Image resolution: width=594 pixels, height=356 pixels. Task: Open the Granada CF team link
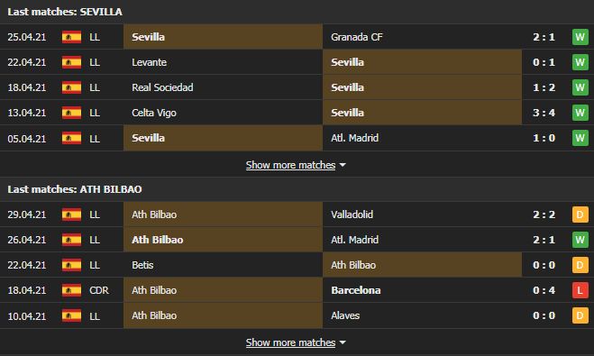click(x=356, y=37)
